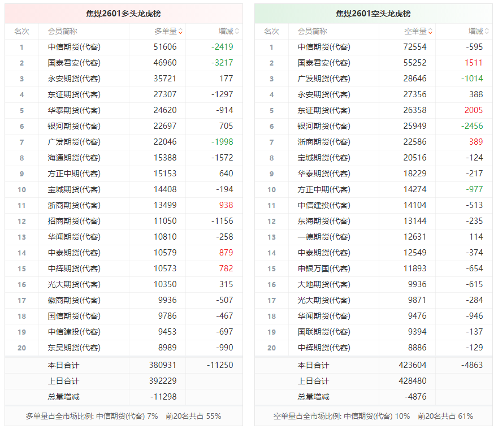
Task: Select 东海期货(代客) in the short table
Action: [x=324, y=221]
